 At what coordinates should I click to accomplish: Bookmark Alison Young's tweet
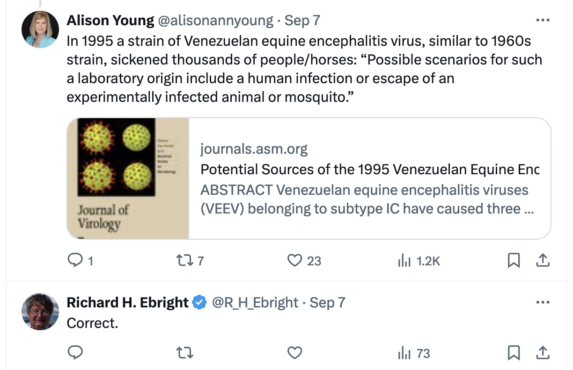pos(514,260)
